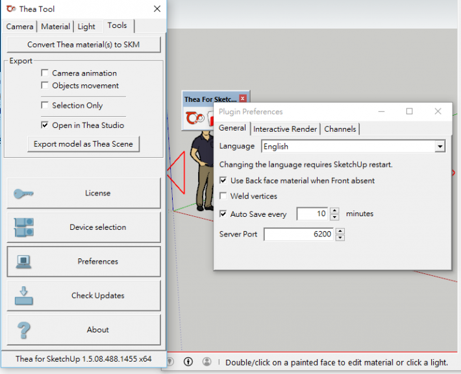
Task: Toggle Use Back face material when Front absent
Action: pos(223,181)
